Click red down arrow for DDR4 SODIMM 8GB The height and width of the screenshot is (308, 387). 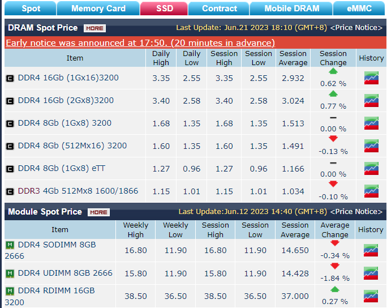click(335, 243)
